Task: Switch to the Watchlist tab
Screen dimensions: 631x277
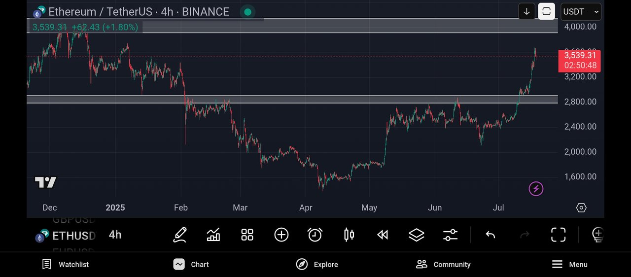Action: (66, 264)
